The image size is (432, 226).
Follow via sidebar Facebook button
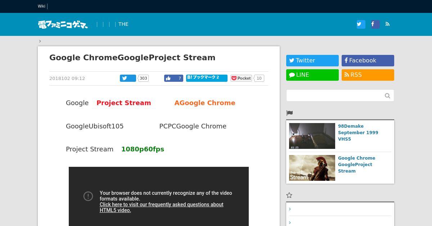(368, 61)
